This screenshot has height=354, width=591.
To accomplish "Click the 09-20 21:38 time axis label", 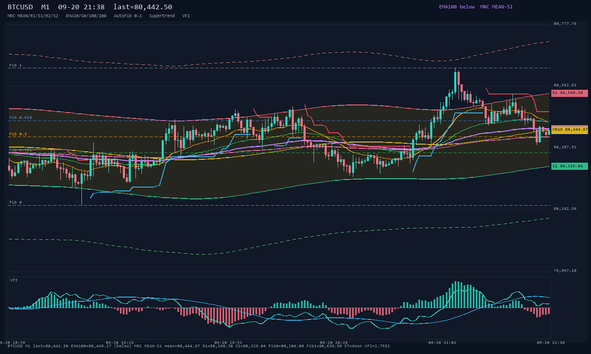I will coord(550,343).
